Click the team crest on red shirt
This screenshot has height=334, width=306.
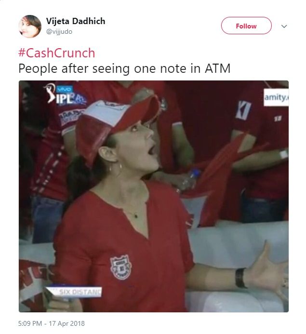click(x=121, y=267)
